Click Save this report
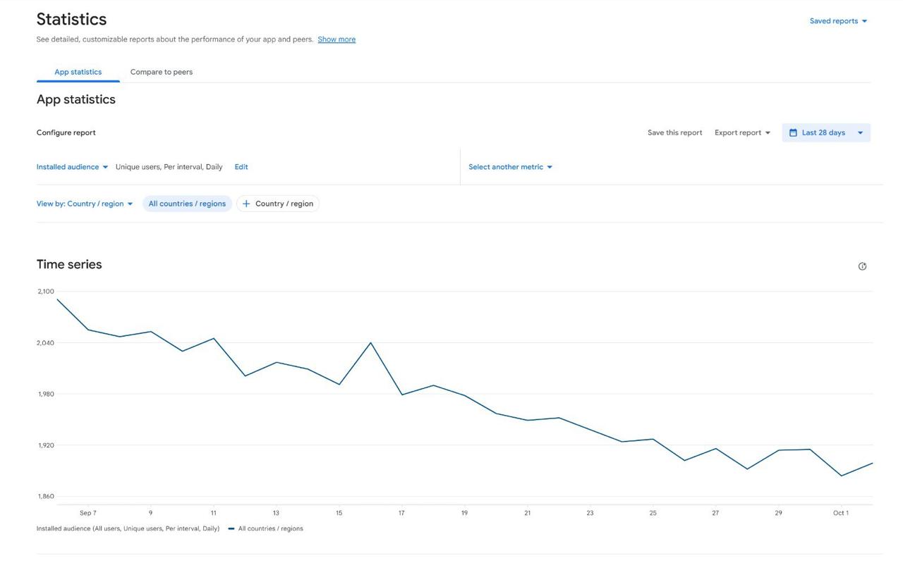Viewport: 903px width, 565px height. [674, 132]
